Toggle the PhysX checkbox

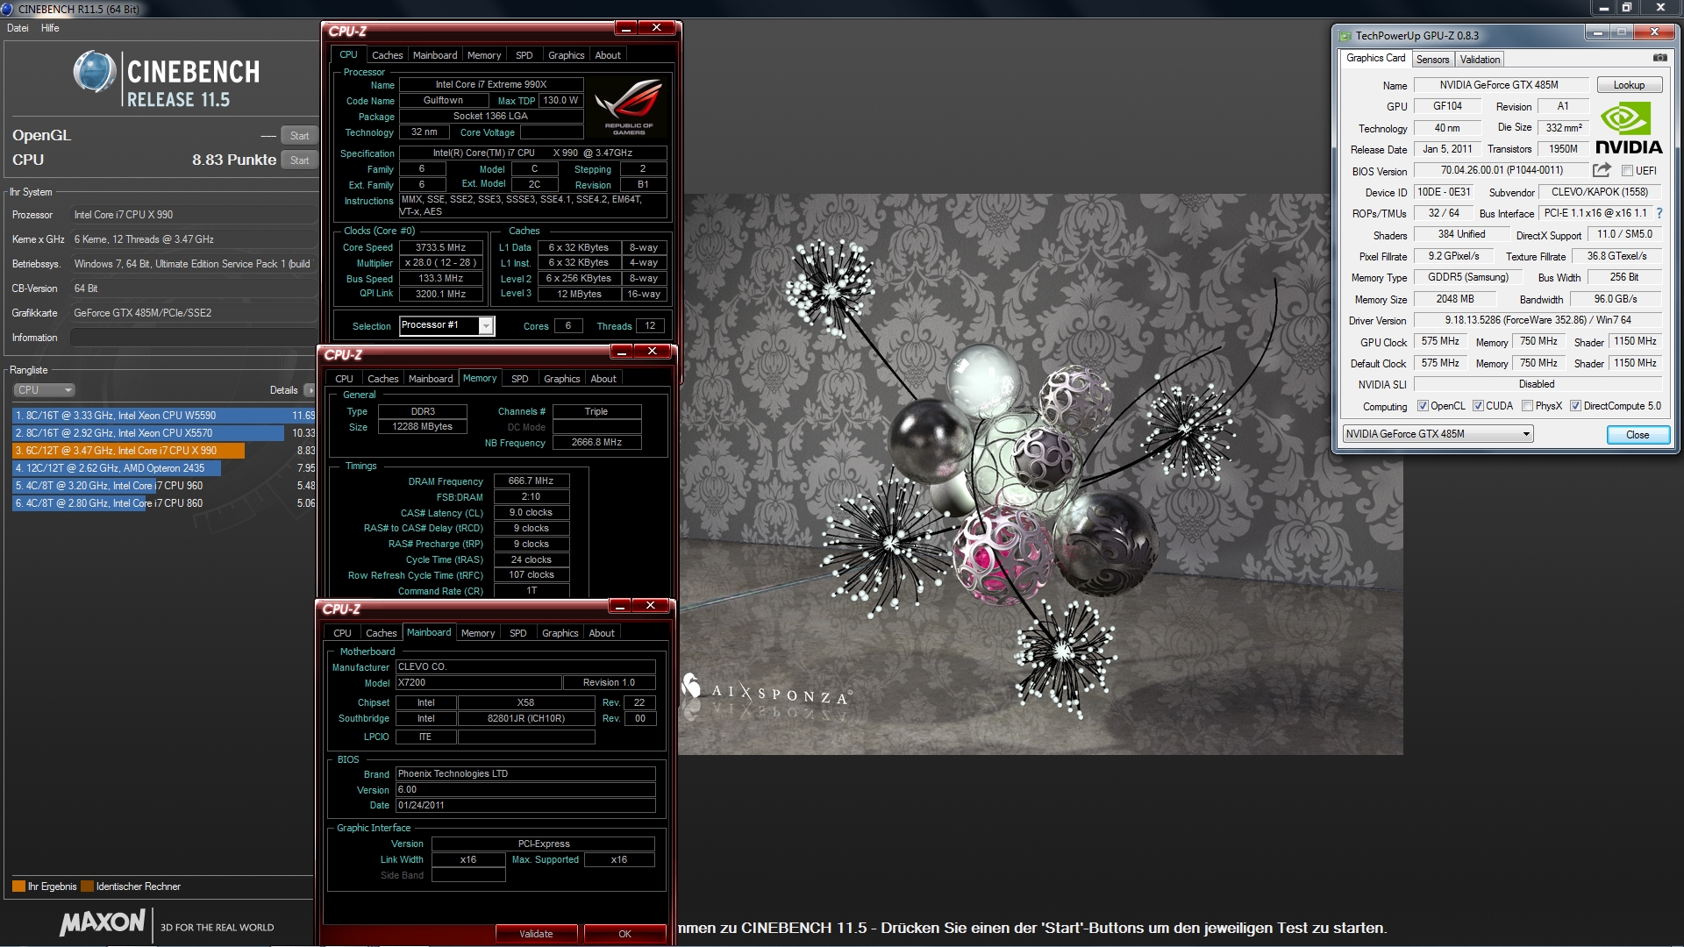(1527, 406)
